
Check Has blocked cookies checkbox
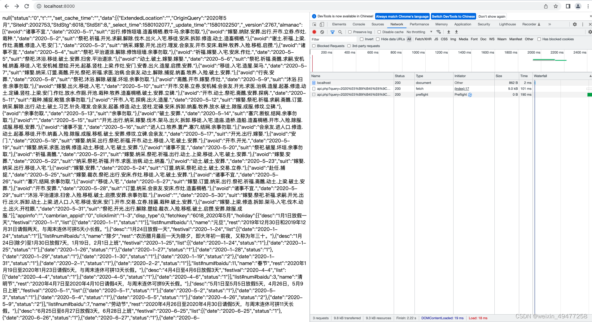pyautogui.click(x=539, y=39)
